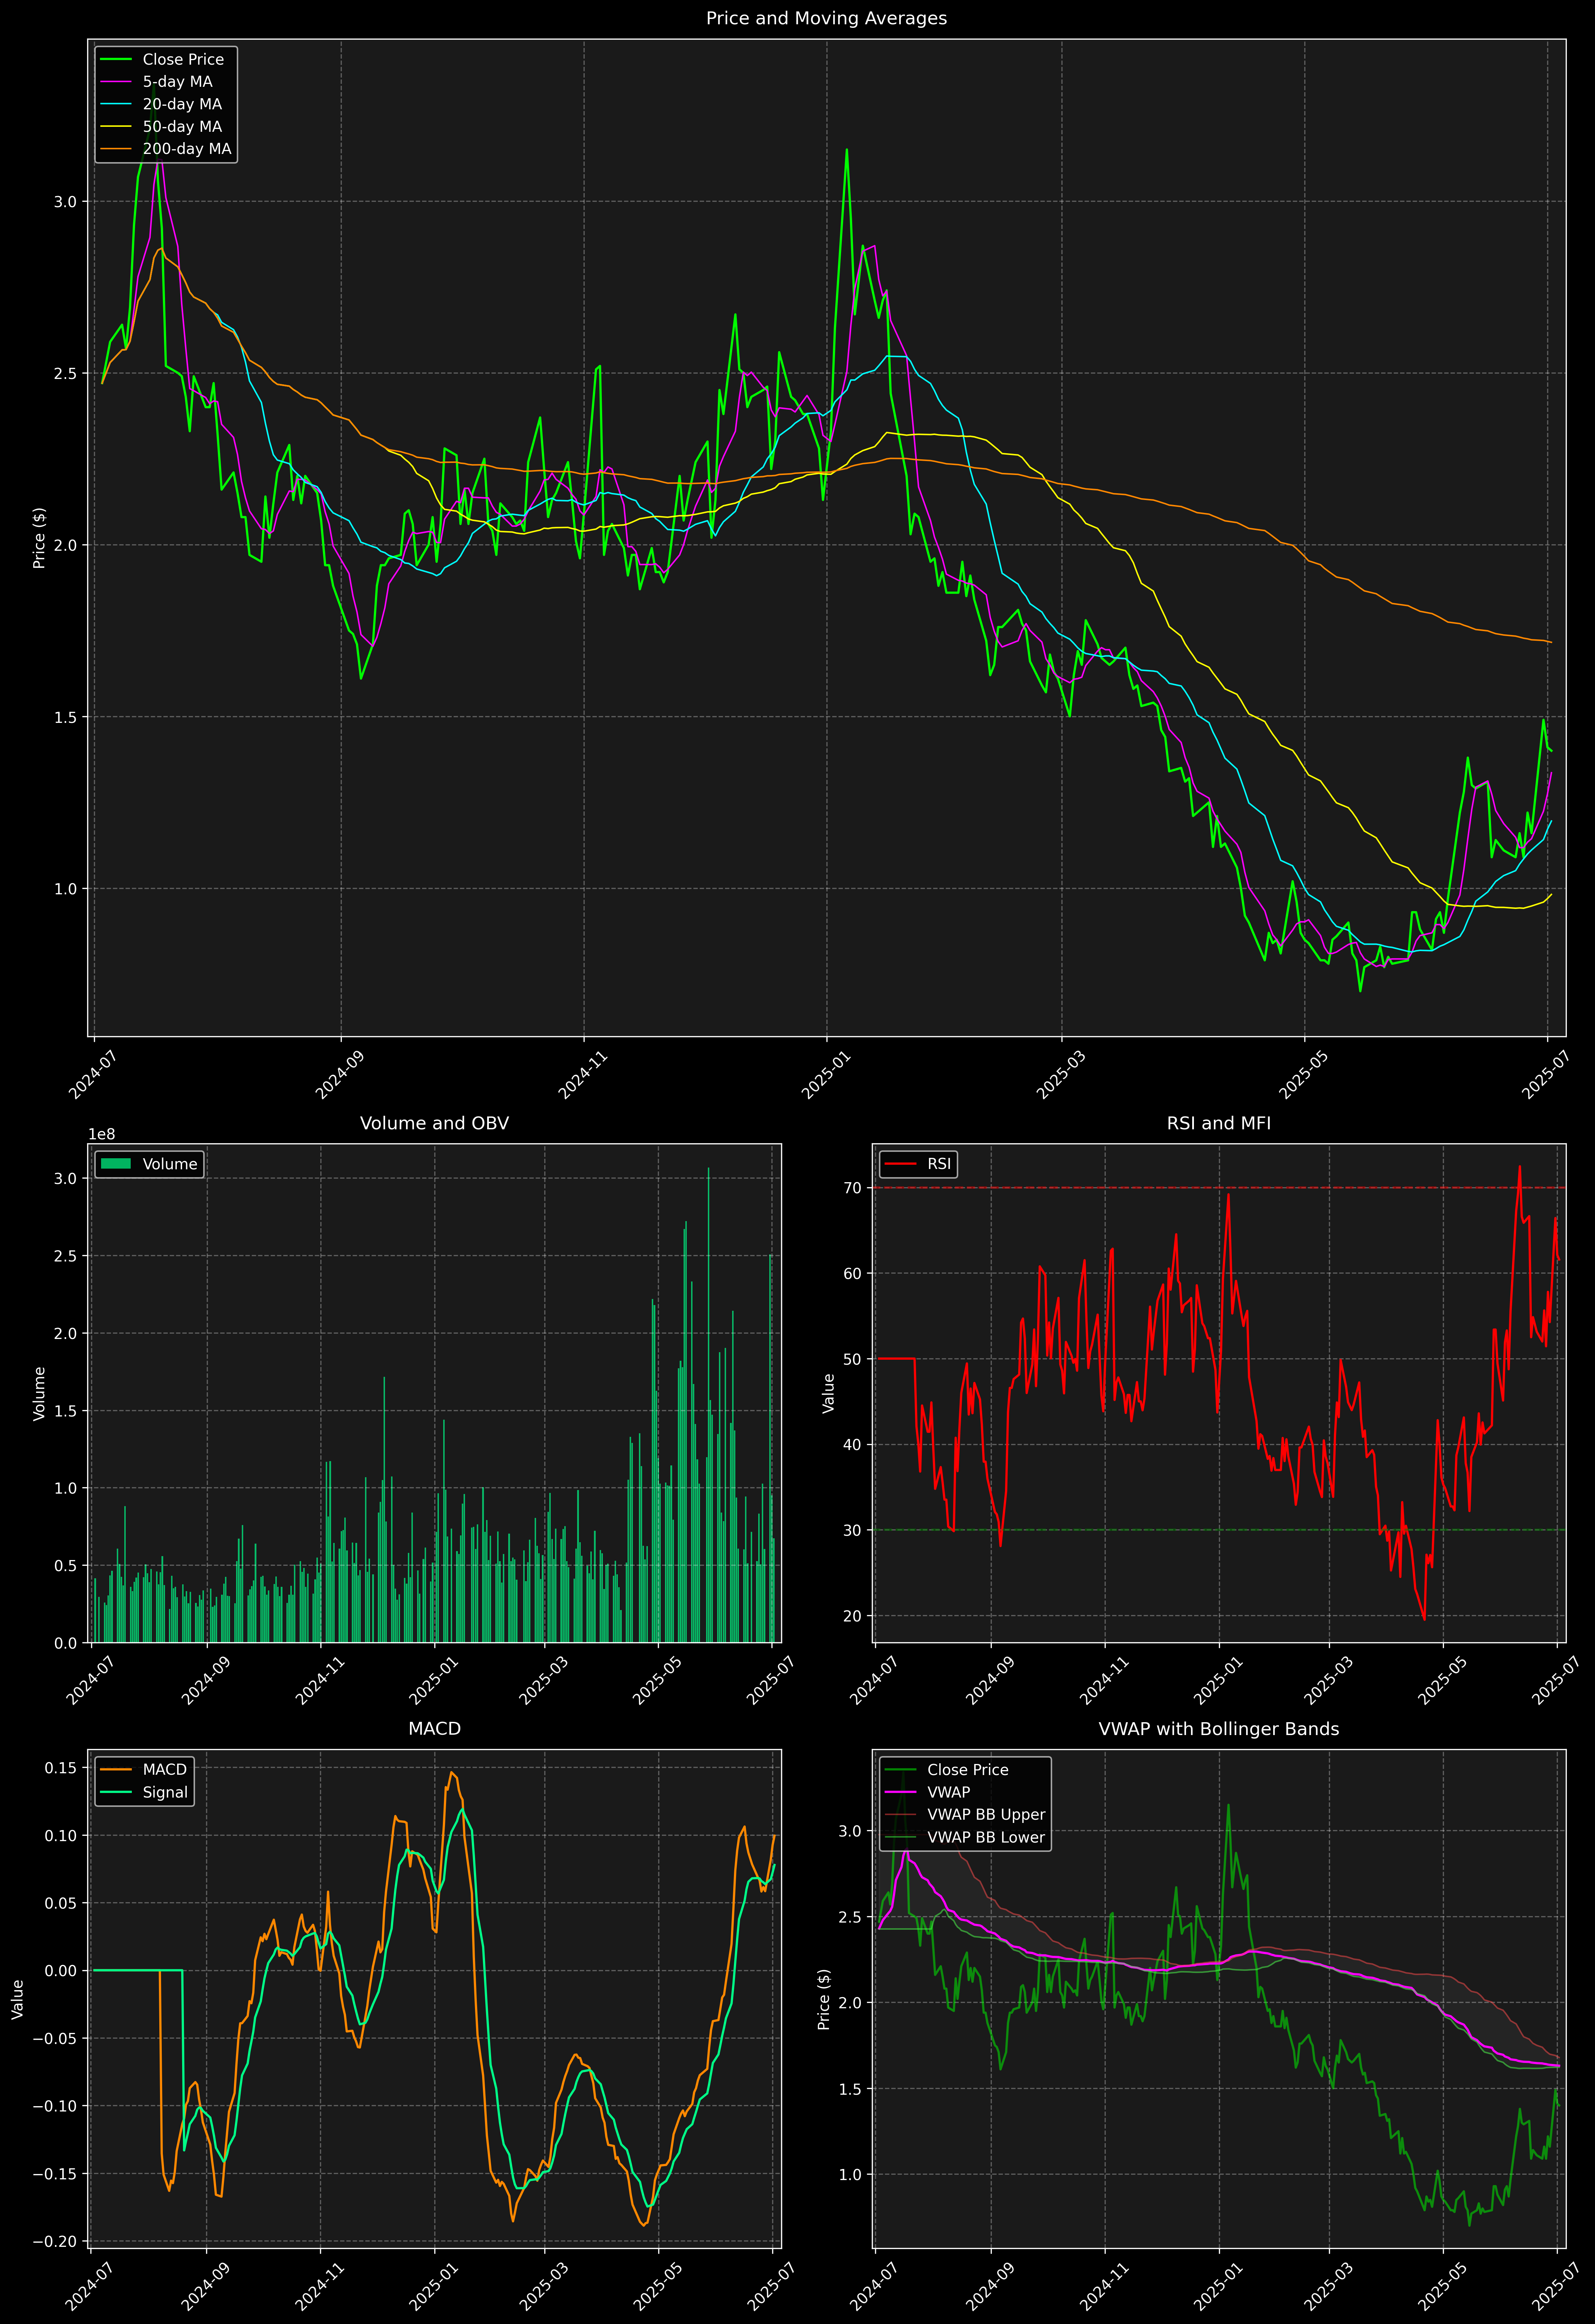
Task: Click the '30' tick on the RSI axis
Action: click(x=852, y=1530)
